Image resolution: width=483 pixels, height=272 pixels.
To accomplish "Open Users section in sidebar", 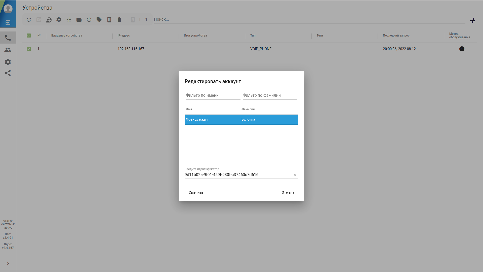I will pyautogui.click(x=8, y=50).
